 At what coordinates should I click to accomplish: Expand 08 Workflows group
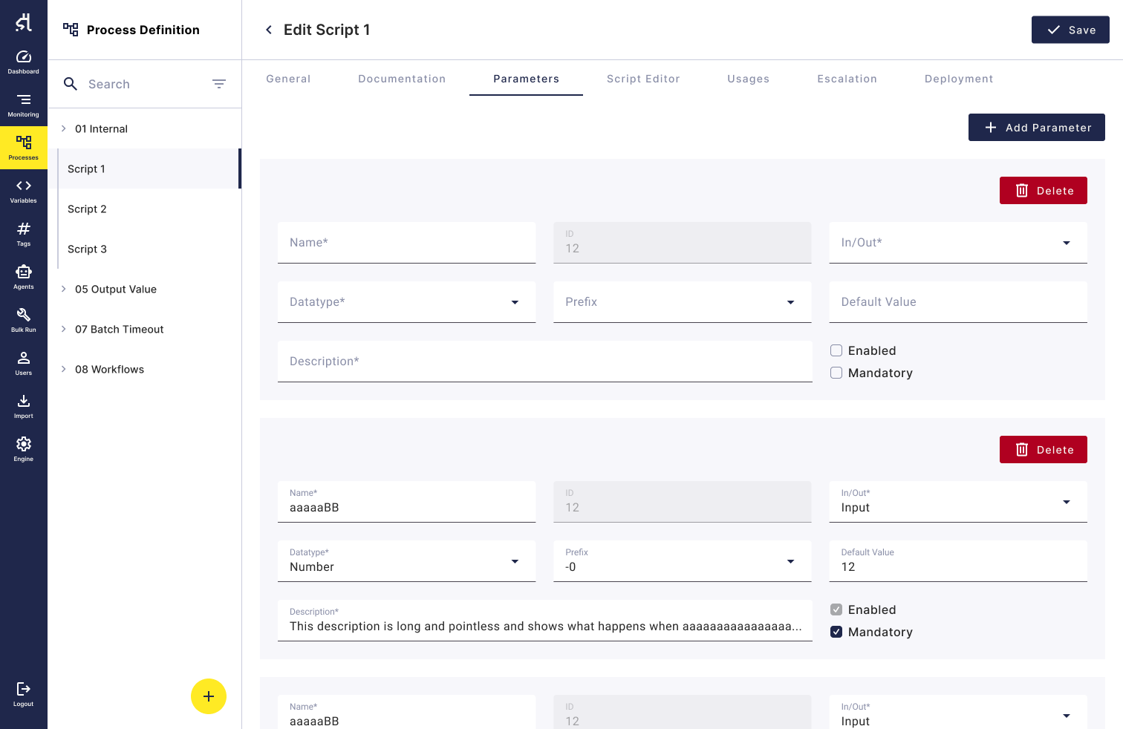[x=64, y=369]
